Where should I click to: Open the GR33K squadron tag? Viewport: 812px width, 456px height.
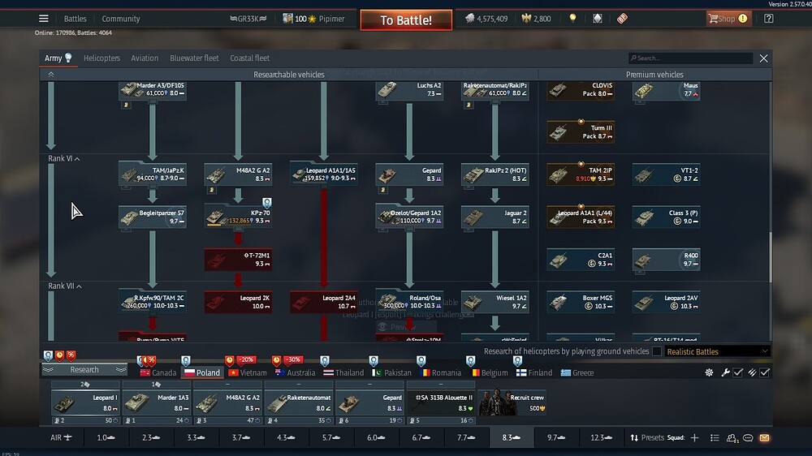248,19
